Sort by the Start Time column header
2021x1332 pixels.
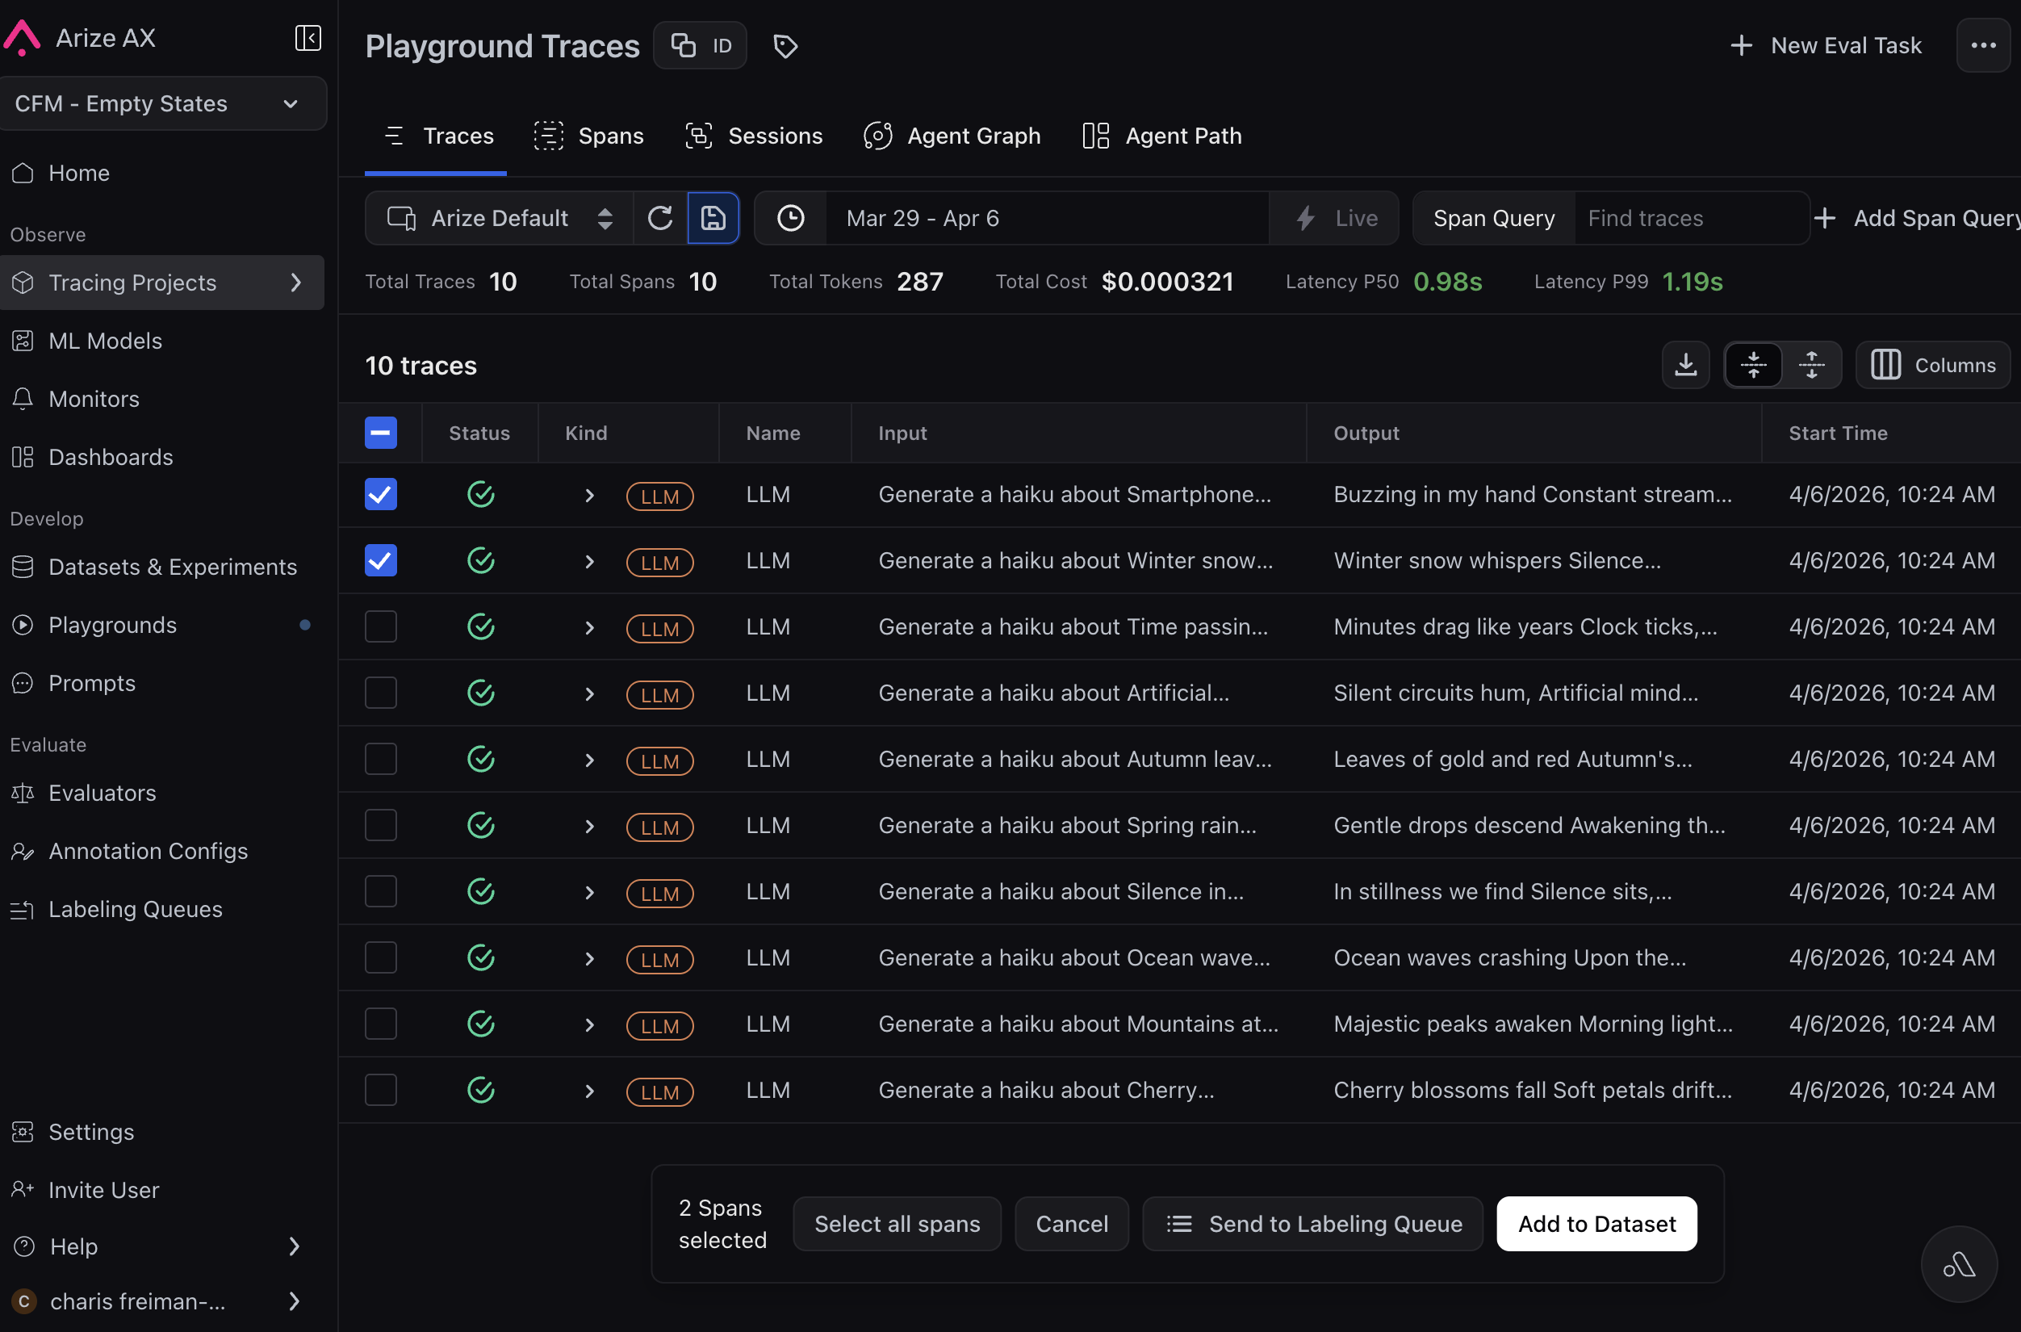pos(1838,434)
